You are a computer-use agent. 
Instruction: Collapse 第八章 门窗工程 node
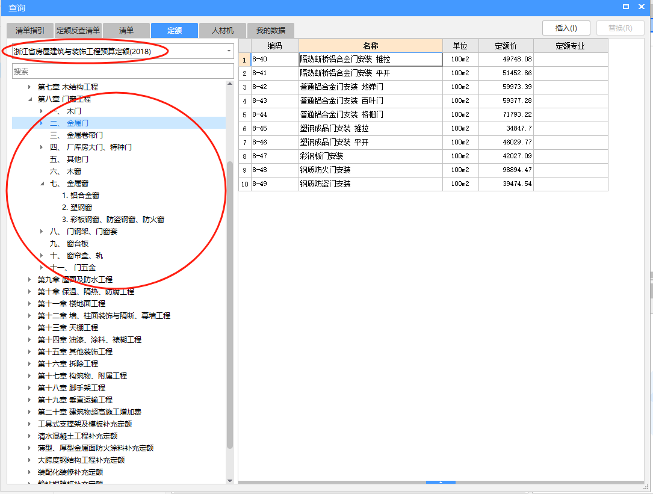click(29, 99)
